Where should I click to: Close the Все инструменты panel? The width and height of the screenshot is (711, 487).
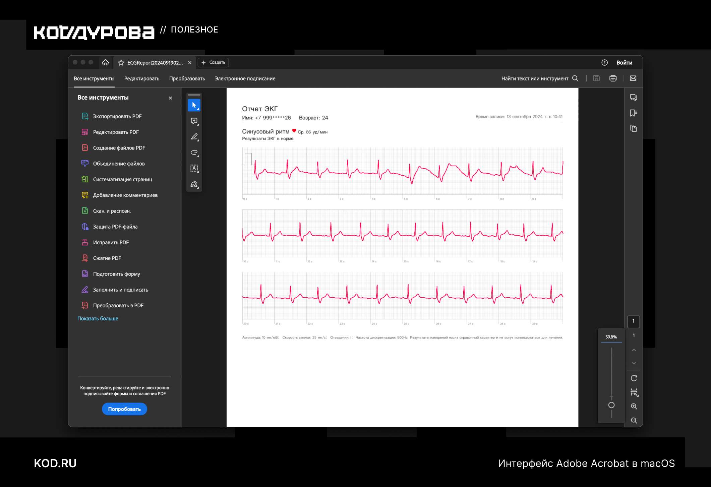[x=170, y=98]
